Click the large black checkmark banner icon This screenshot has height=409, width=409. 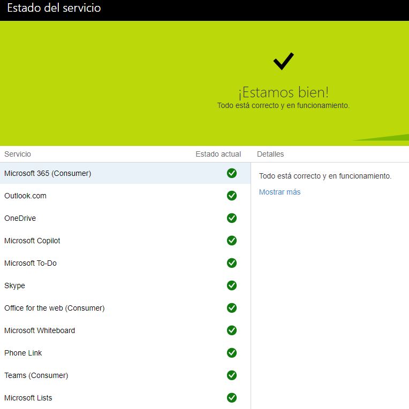pos(283,61)
